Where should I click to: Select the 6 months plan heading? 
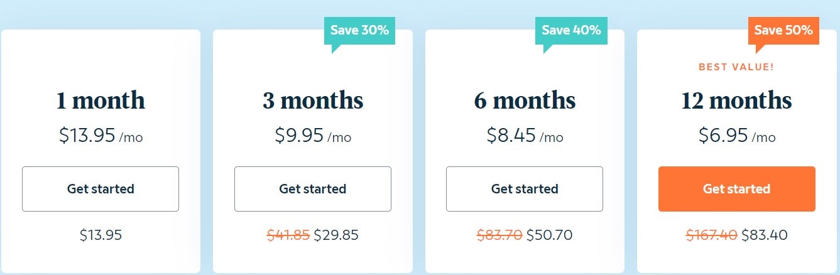(x=525, y=100)
